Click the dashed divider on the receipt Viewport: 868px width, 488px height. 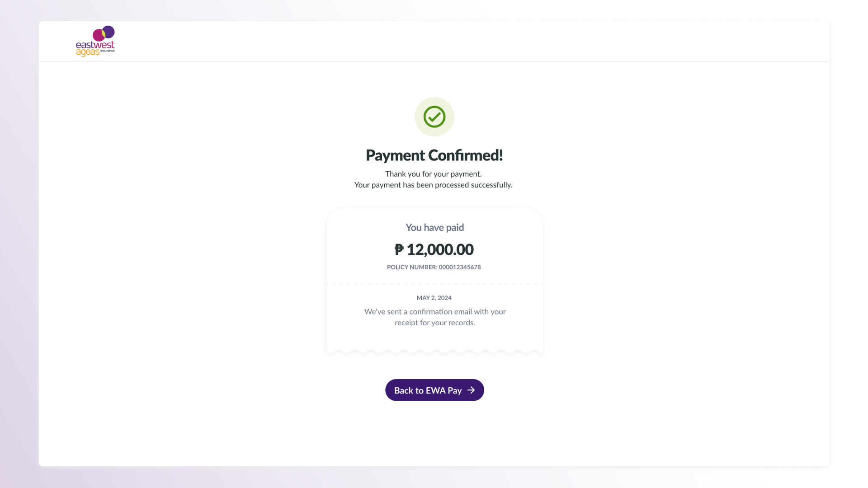point(434,283)
